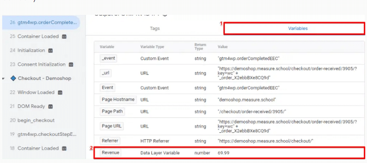
Task: Collapse the Checkout - Demoshop group arrow
Action: (3, 78)
